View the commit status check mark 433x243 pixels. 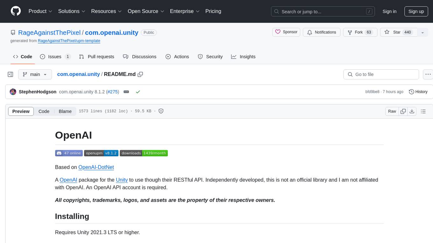pyautogui.click(x=138, y=92)
